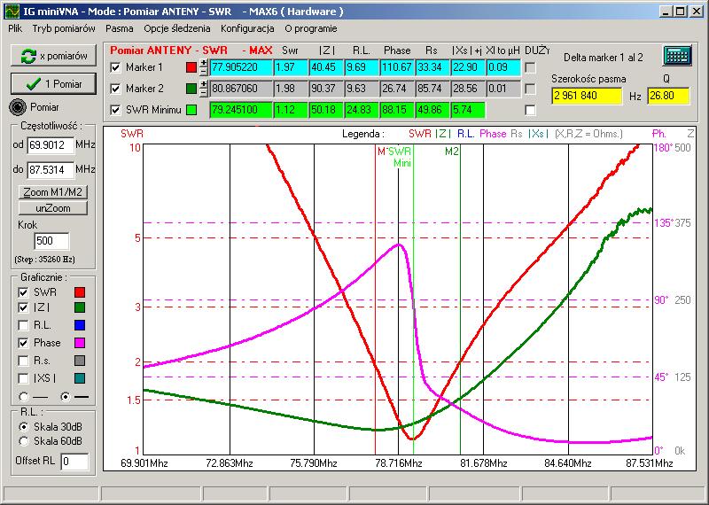Open the Tryb pomiarów menu

coord(64,28)
